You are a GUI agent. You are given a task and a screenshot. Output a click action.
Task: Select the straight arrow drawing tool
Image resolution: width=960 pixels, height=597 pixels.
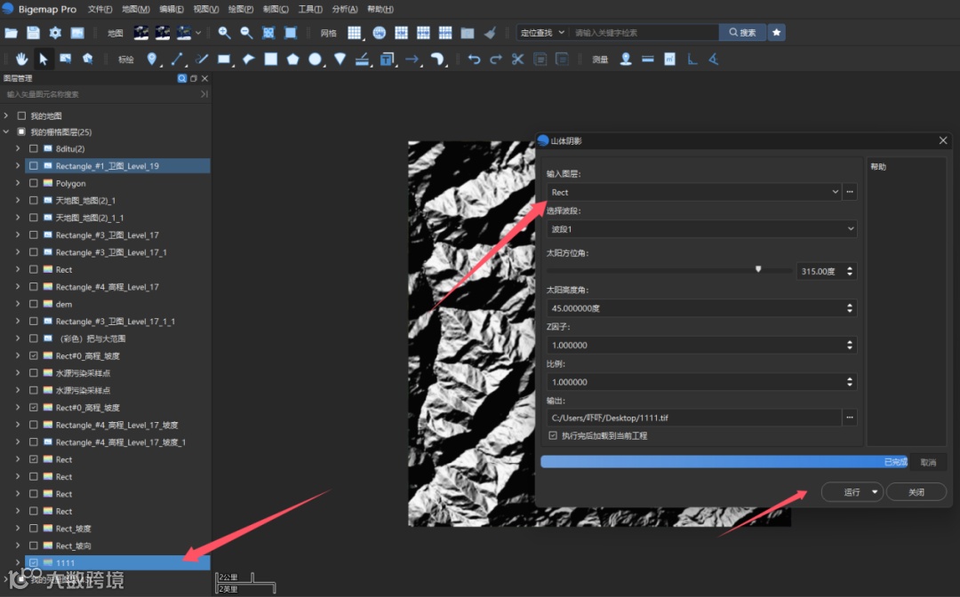(412, 60)
